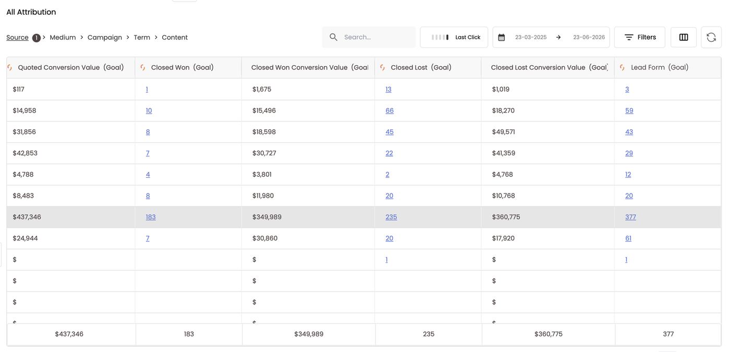Switch to the Medium breadcrumb level
Viewport: 730px width, 352px height.
coord(63,38)
